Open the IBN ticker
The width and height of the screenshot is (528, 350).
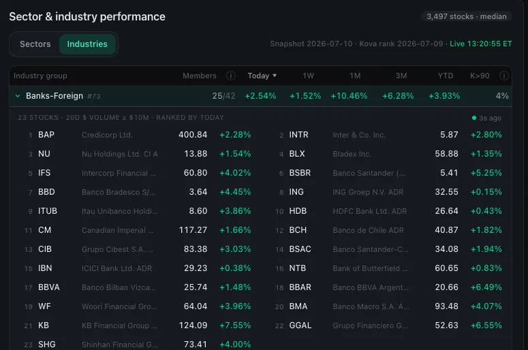pyautogui.click(x=45, y=268)
